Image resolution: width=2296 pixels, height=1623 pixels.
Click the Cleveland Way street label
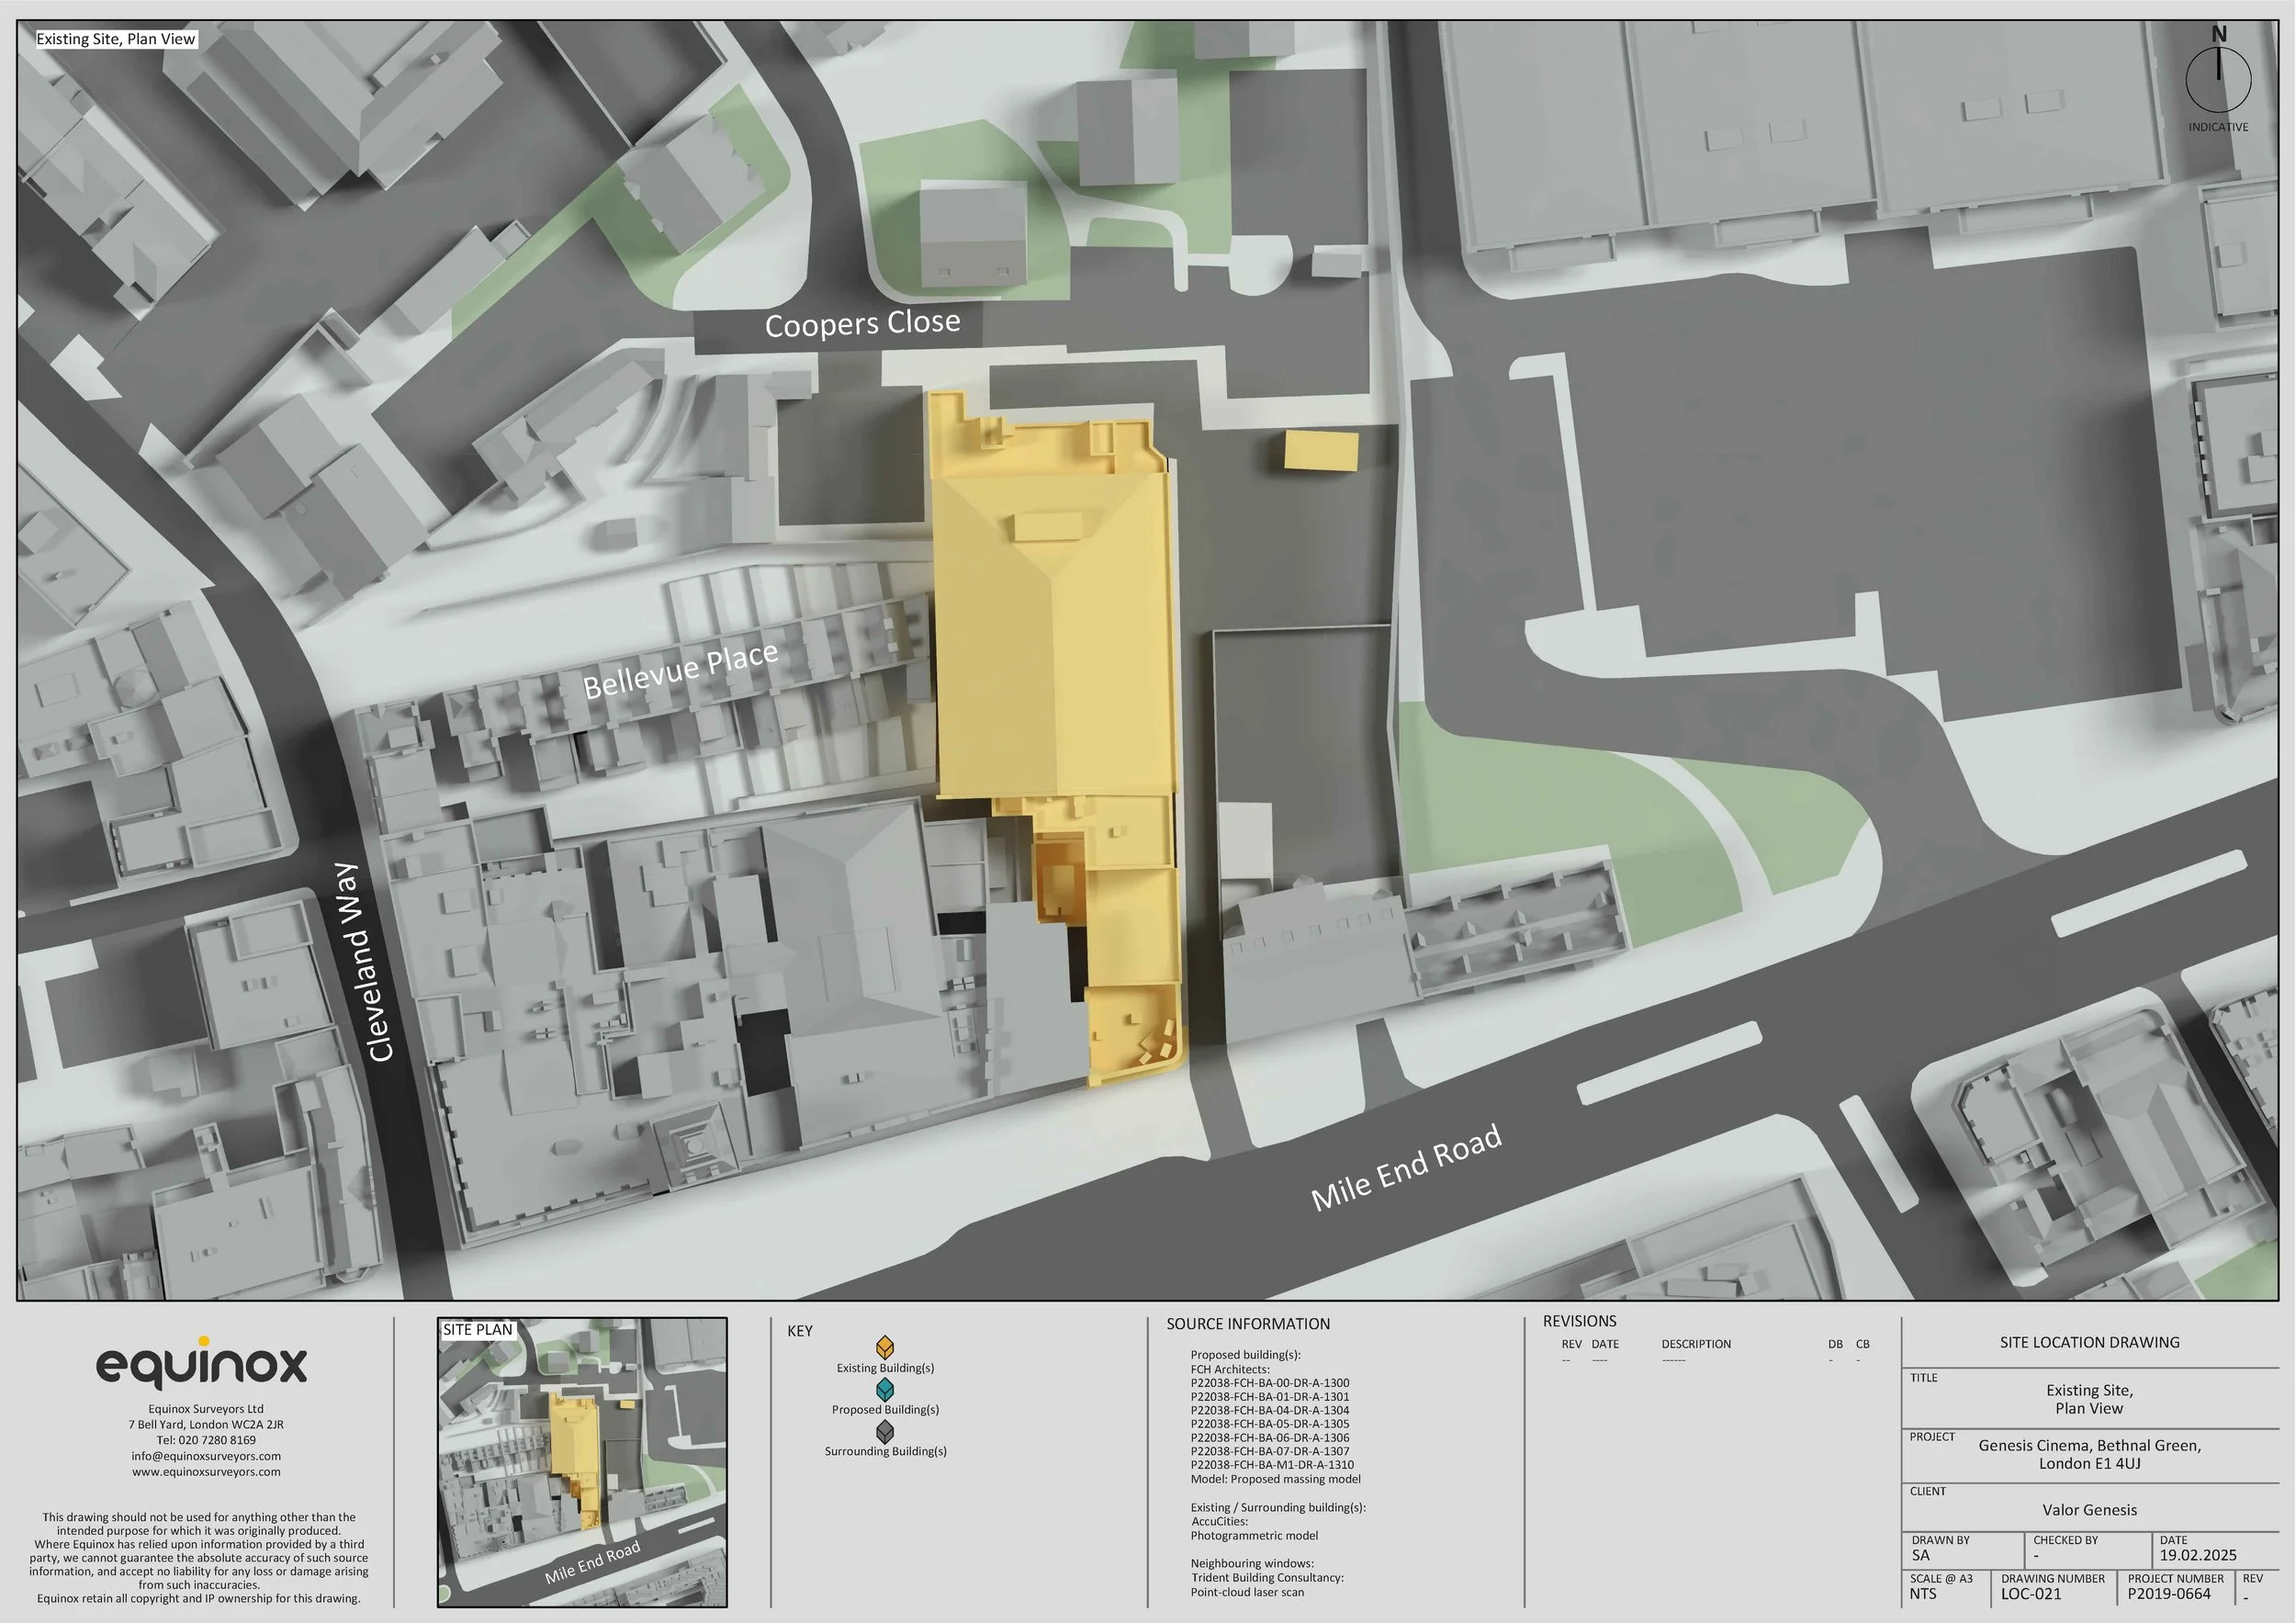pos(364,962)
